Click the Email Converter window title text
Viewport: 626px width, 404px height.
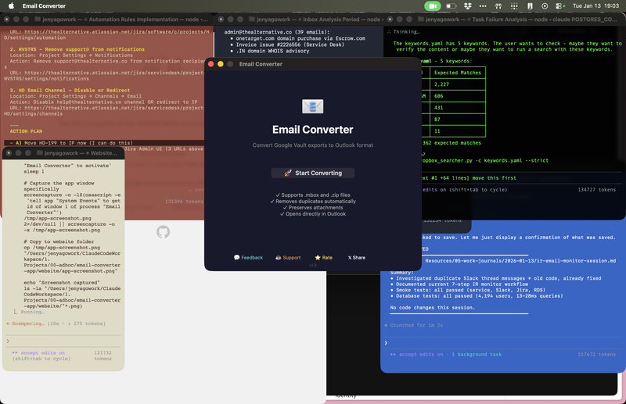pos(261,64)
